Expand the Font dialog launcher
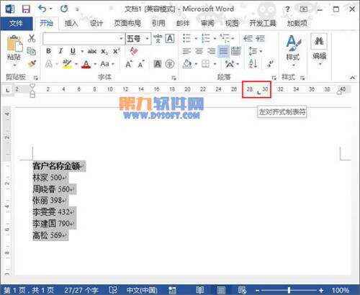 174,78
